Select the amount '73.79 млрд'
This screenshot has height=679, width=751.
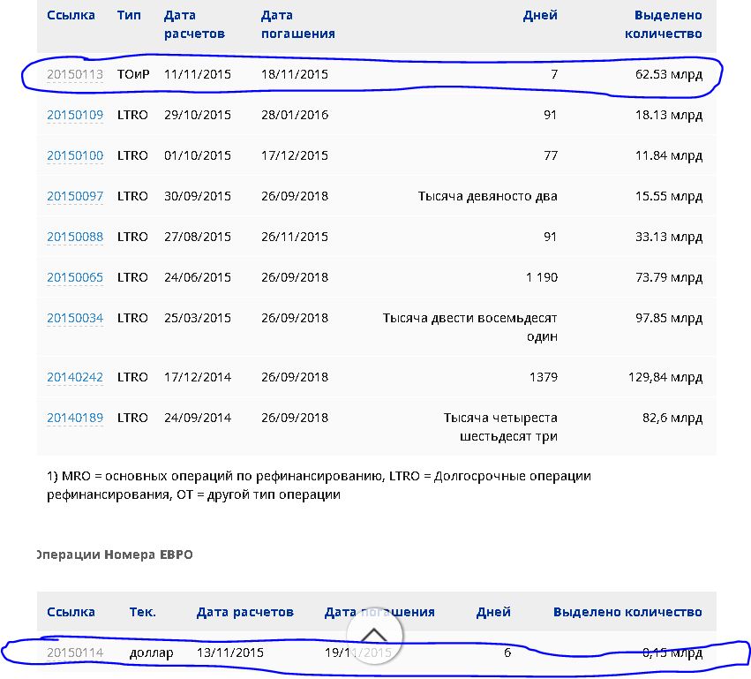point(669,278)
